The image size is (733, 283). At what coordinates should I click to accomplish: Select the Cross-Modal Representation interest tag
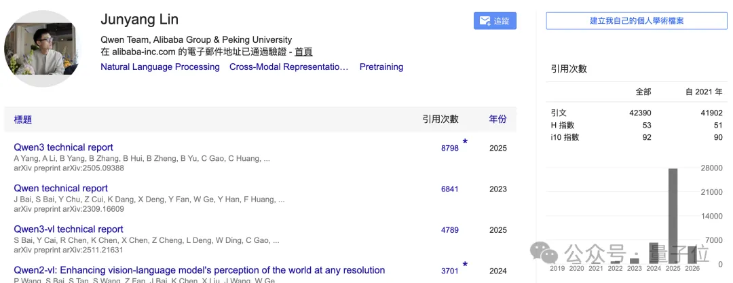(288, 67)
